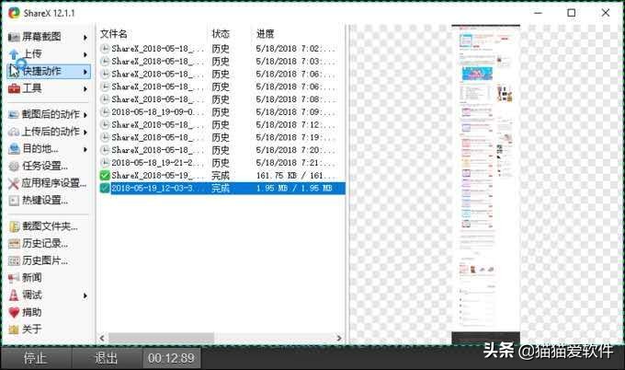Expand the 上传后的动作 submenu arrow
The height and width of the screenshot is (370, 625).
click(x=85, y=133)
